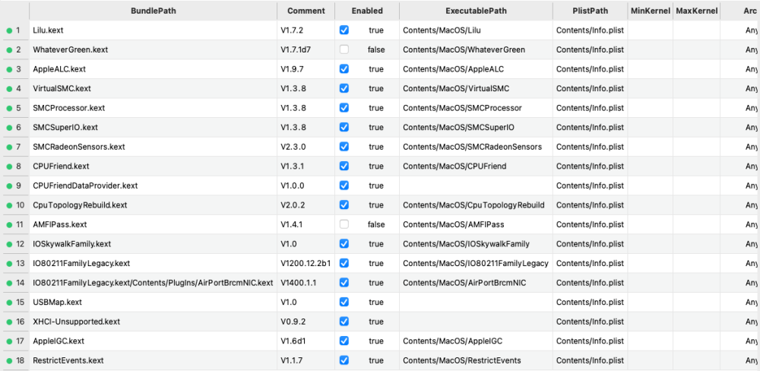Click green status dot for AMFIPass.kext row
This screenshot has width=760, height=371.
click(x=8, y=224)
